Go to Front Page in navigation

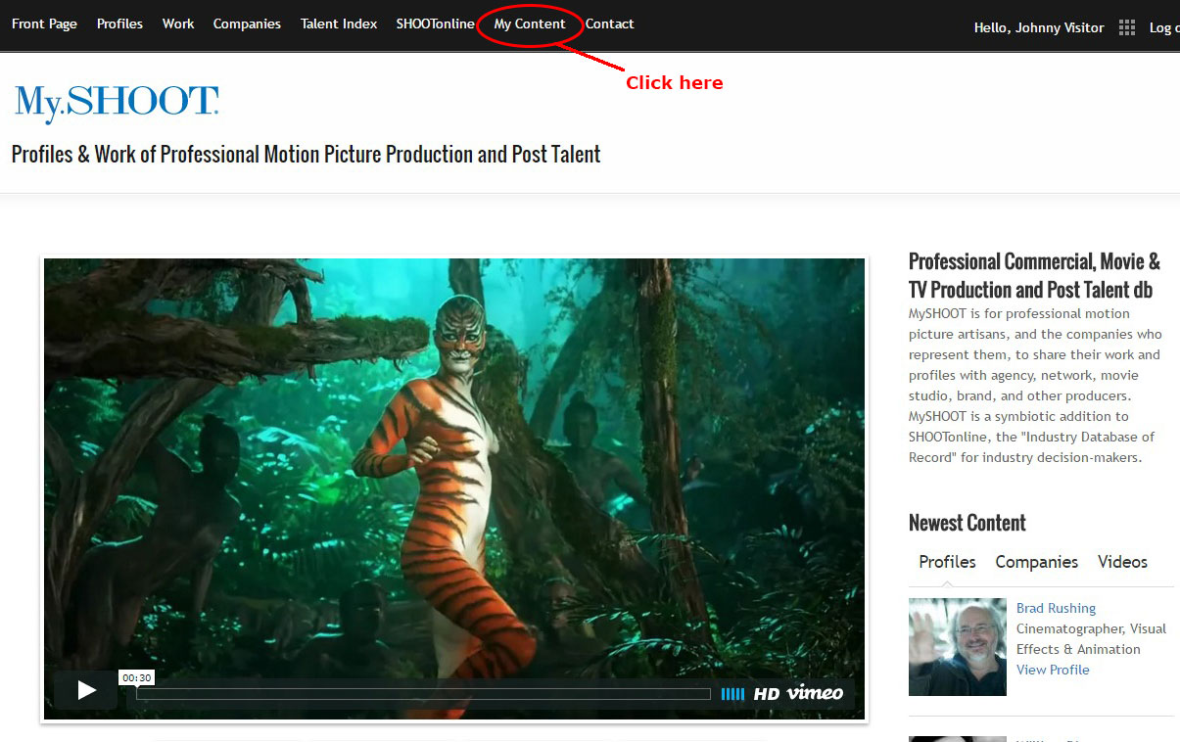pos(44,23)
